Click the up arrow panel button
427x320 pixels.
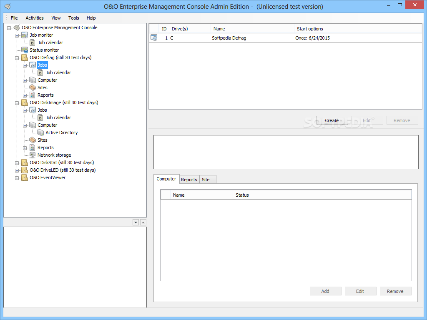click(x=143, y=222)
